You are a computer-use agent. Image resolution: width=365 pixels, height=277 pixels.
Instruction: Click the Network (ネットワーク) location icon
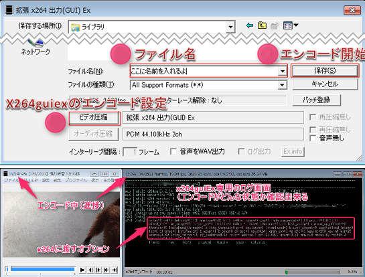[x=35, y=48]
